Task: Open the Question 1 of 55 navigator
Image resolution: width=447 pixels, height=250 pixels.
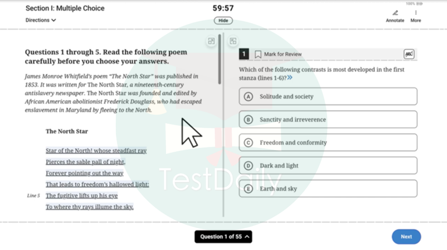Action: point(223,237)
